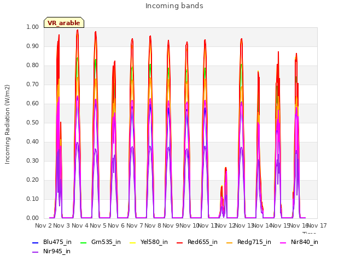The width and height of the screenshot is (350, 262).
Task: Click the yellow Yel580_in legend swatch
Action: (132, 242)
